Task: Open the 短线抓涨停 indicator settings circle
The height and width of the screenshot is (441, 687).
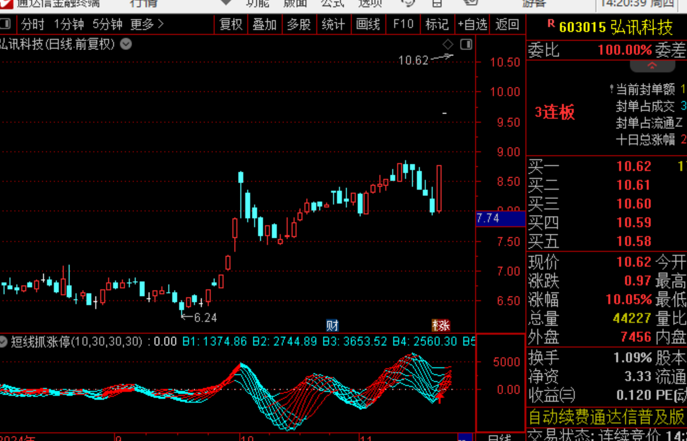Action: [x=4, y=341]
